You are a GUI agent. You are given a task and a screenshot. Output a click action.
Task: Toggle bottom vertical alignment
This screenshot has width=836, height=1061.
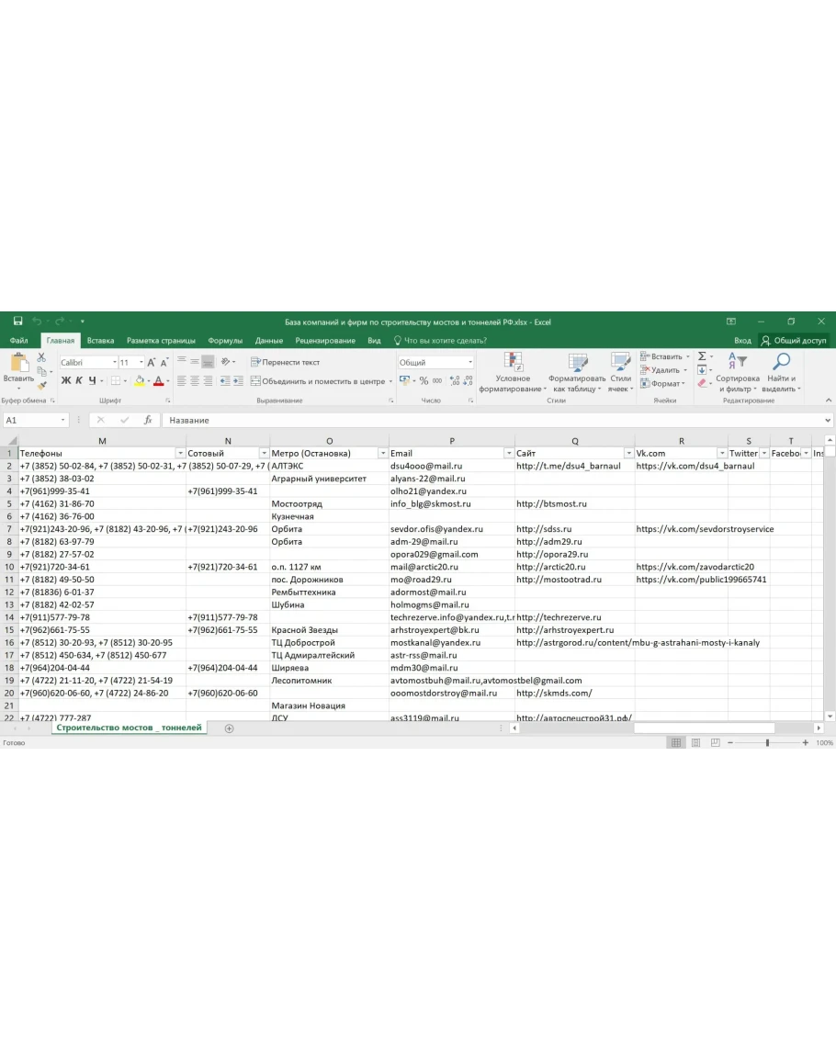tap(208, 361)
